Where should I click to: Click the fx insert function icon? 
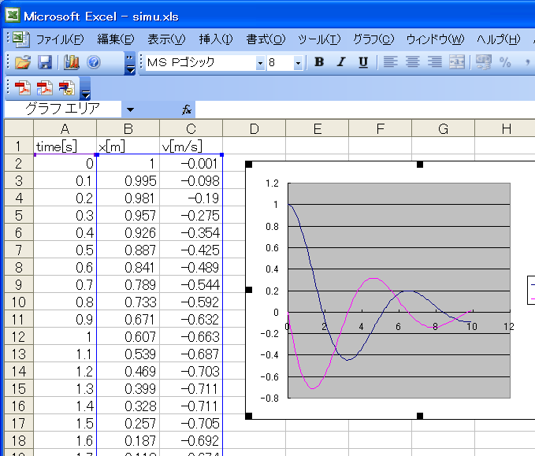pos(187,109)
